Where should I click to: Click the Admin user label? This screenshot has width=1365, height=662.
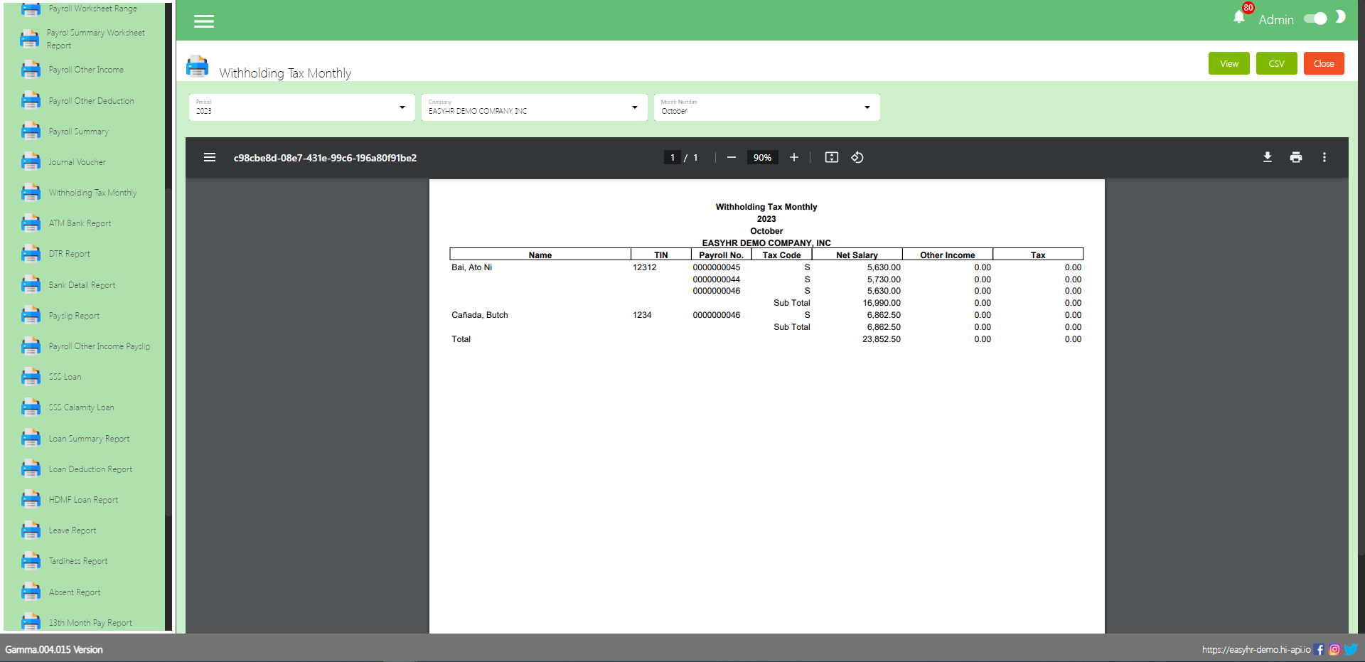tap(1276, 20)
